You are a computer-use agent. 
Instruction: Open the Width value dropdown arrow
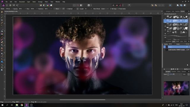coord(12,9)
